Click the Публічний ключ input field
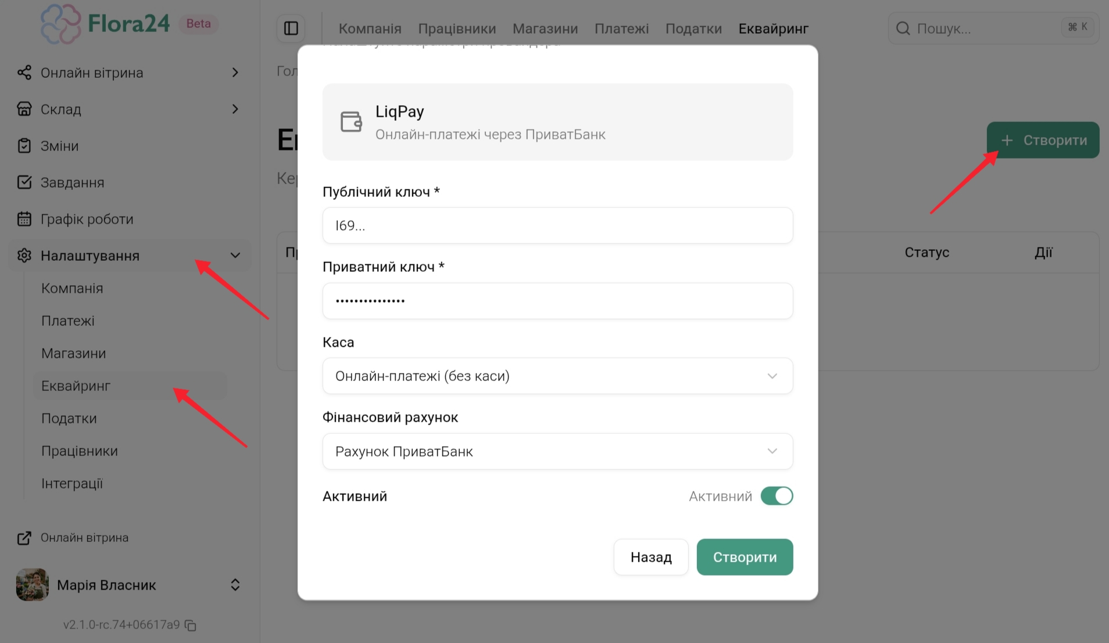 (x=557, y=225)
